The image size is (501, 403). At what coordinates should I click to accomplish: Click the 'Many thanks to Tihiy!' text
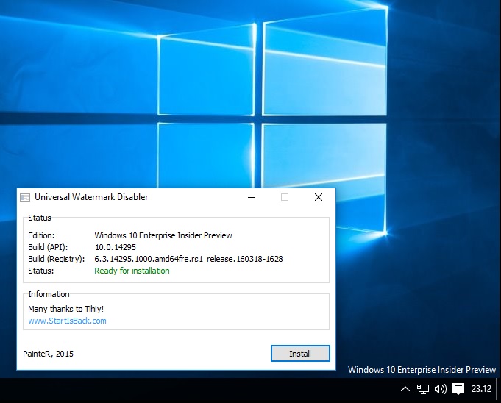[x=65, y=309]
